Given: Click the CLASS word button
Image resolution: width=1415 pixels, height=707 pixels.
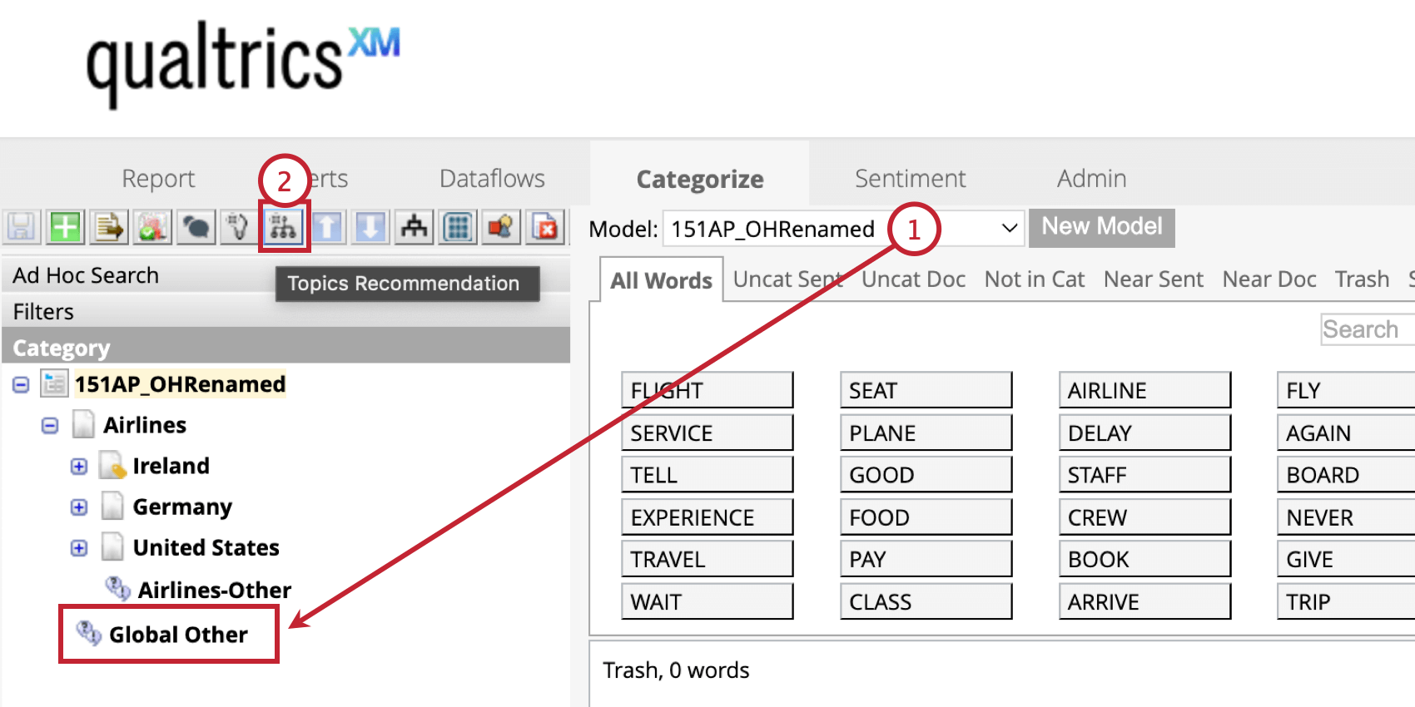Looking at the screenshot, I should point(926,601).
